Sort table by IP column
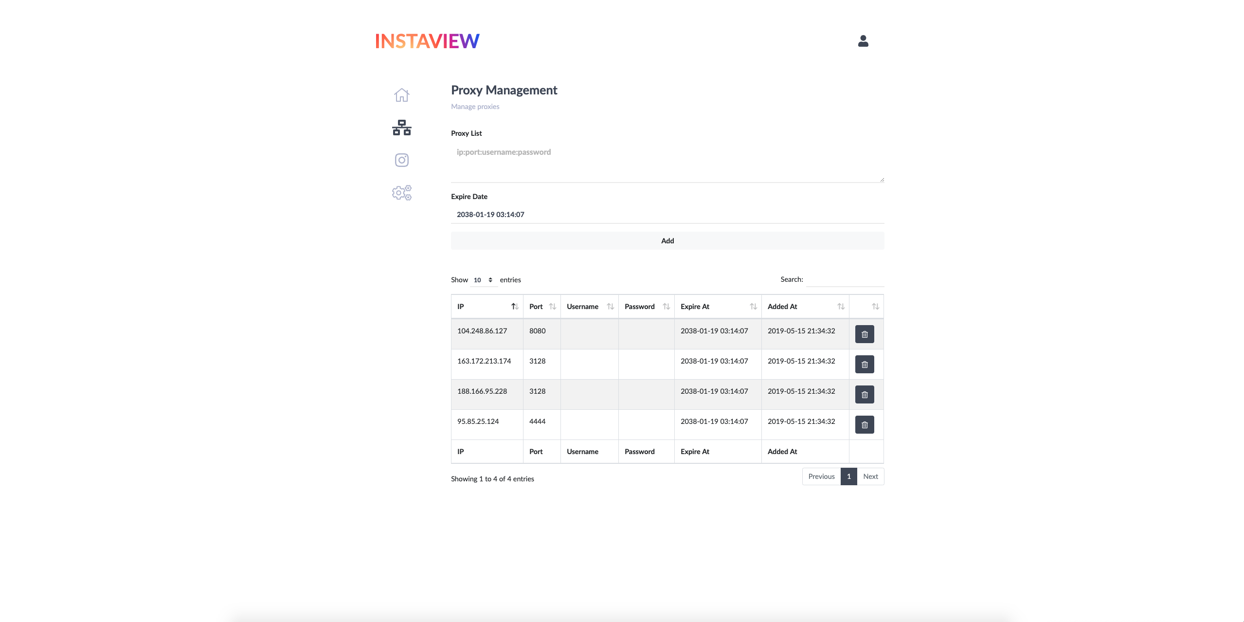 pyautogui.click(x=487, y=307)
